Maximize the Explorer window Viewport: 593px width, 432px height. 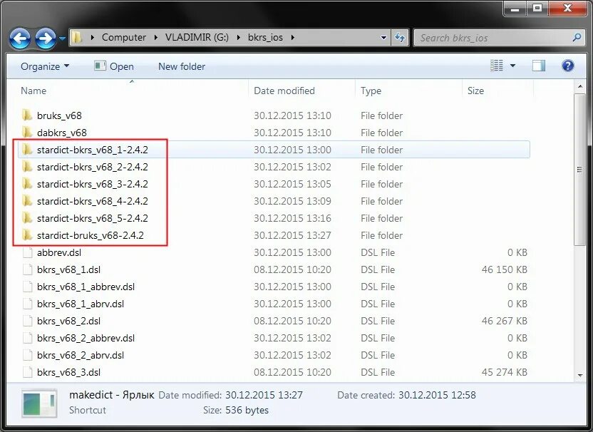(x=537, y=8)
